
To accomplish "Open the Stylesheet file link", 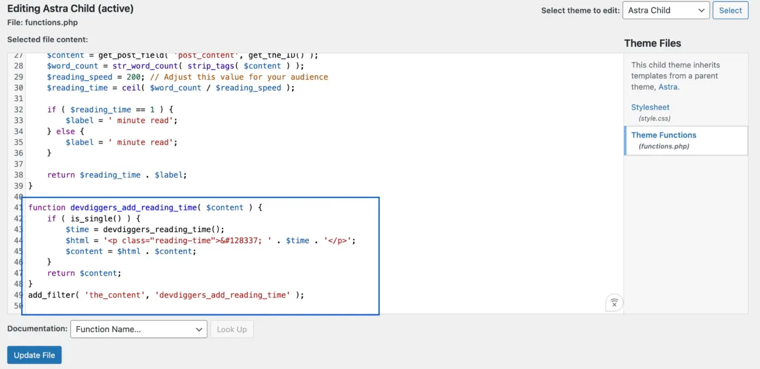I will pos(650,107).
